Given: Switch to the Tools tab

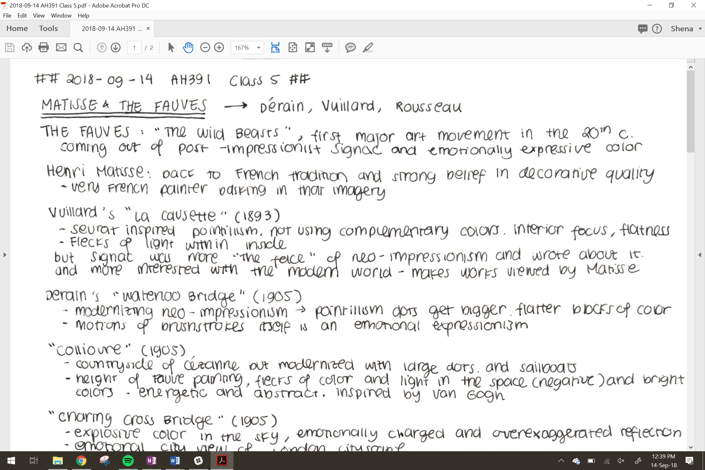Looking at the screenshot, I should (x=48, y=28).
